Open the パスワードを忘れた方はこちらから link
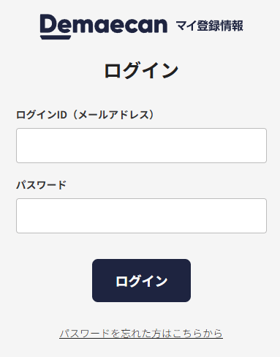This screenshot has width=280, height=357. click(x=141, y=334)
